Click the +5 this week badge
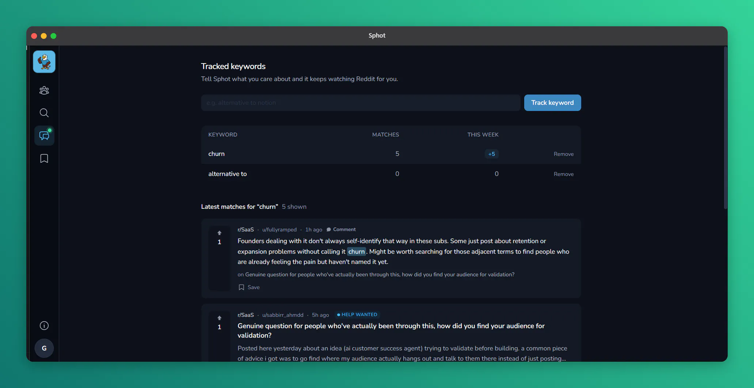Screen dimensions: 754x388 pos(492,154)
